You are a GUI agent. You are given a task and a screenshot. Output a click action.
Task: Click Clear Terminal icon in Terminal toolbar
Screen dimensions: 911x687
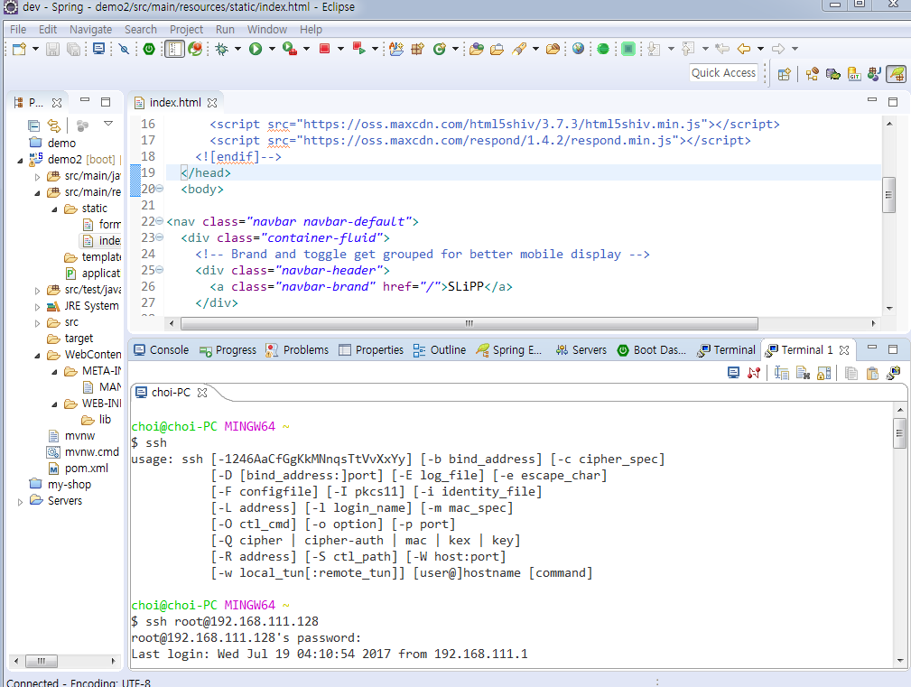(x=803, y=373)
